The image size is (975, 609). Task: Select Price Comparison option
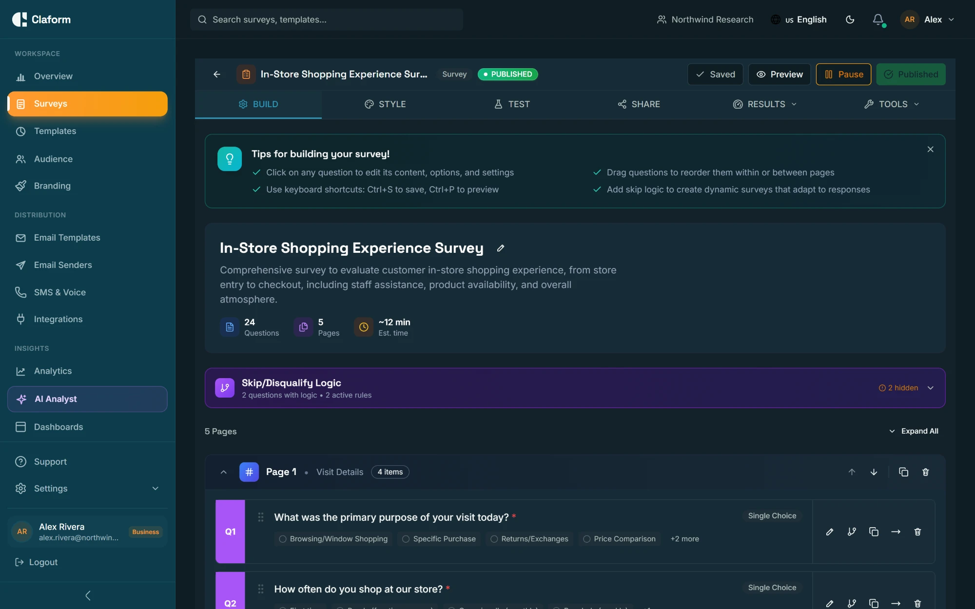(620, 539)
